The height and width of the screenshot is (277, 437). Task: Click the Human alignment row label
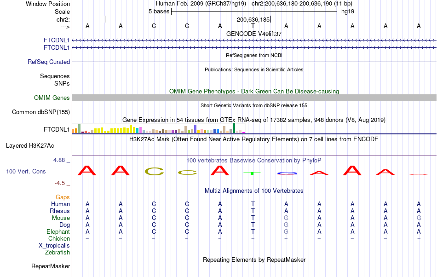pos(60,204)
